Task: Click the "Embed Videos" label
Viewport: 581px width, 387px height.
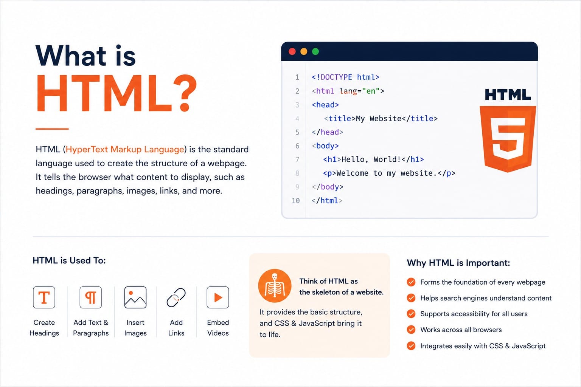Action: (218, 328)
